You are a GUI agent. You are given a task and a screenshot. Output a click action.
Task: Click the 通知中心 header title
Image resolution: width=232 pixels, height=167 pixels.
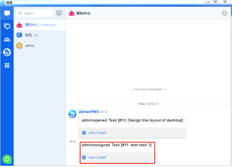point(83,13)
